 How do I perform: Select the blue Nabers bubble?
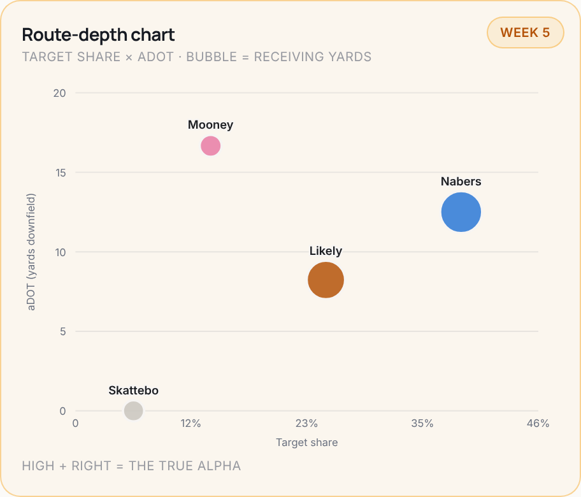(461, 212)
